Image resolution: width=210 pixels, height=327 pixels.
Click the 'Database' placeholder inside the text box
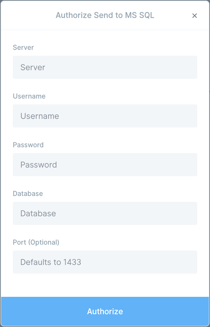click(38, 213)
